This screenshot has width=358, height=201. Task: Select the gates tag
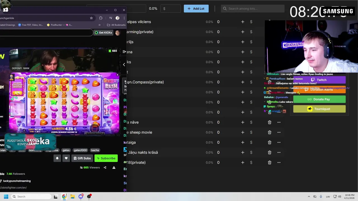[x=66, y=150]
